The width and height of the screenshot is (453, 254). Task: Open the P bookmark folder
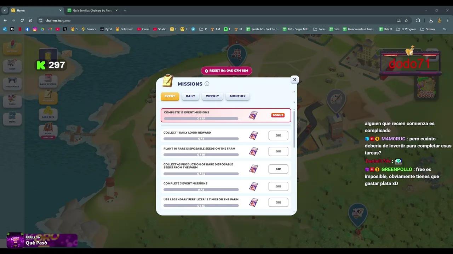click(203, 29)
